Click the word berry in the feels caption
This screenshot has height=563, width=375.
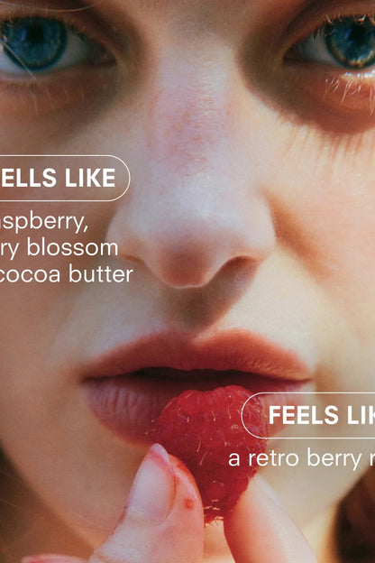pyautogui.click(x=334, y=459)
